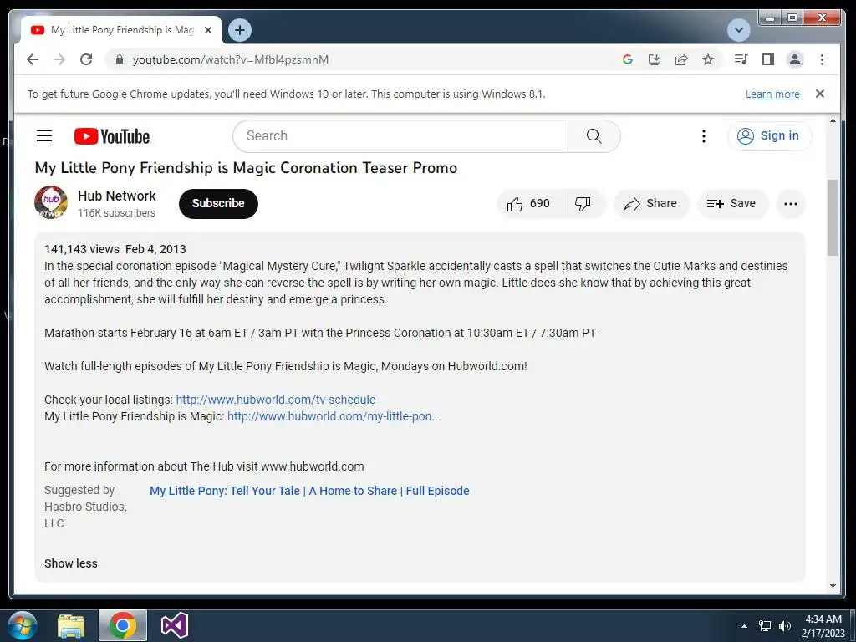Screen dimensions: 856x642
Task: Click the Chrome taskbar icon
Action: tap(123, 625)
